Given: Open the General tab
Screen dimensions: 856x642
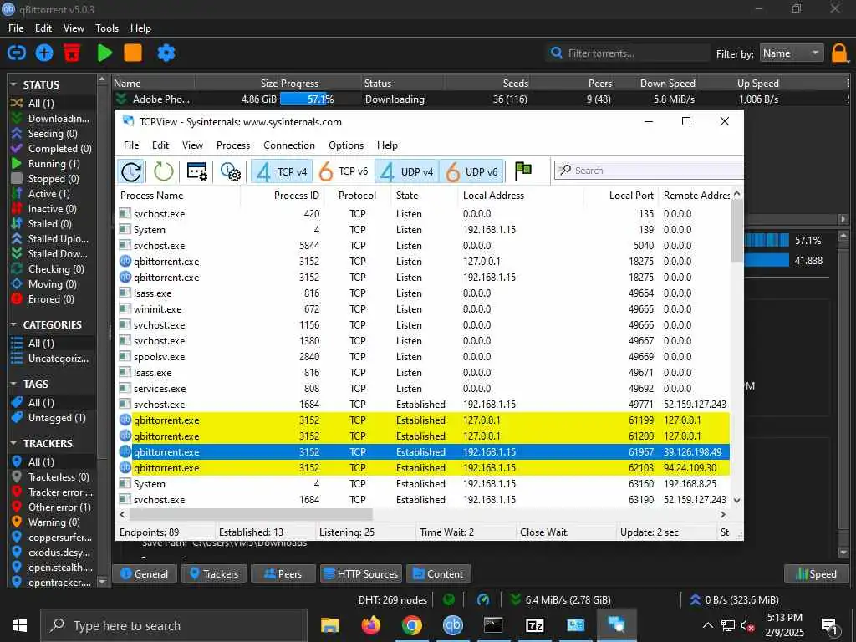Looking at the screenshot, I should (x=144, y=573).
